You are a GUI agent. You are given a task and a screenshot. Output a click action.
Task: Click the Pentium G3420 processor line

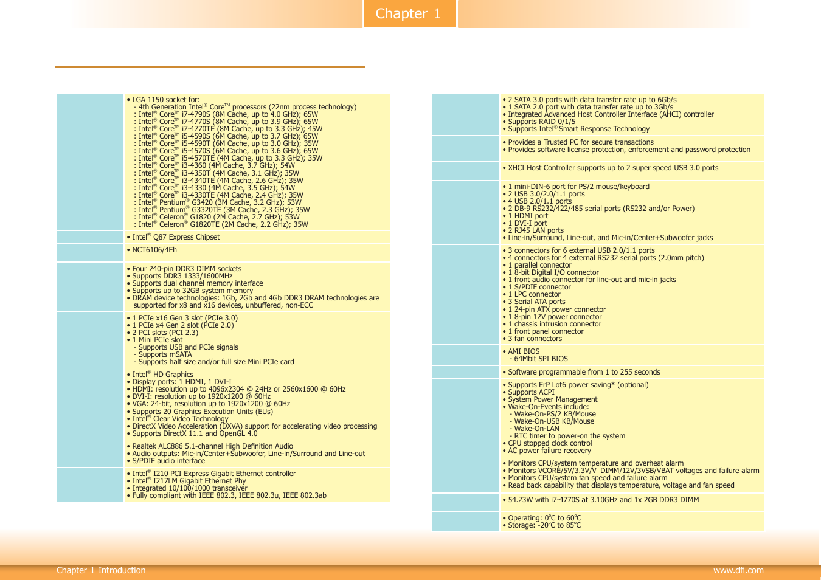218,202
